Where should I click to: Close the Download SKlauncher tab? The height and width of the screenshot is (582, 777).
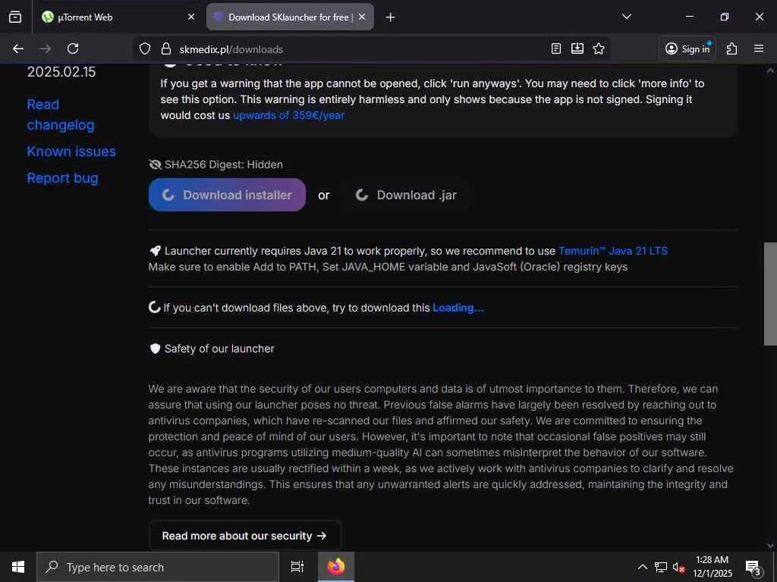[362, 17]
